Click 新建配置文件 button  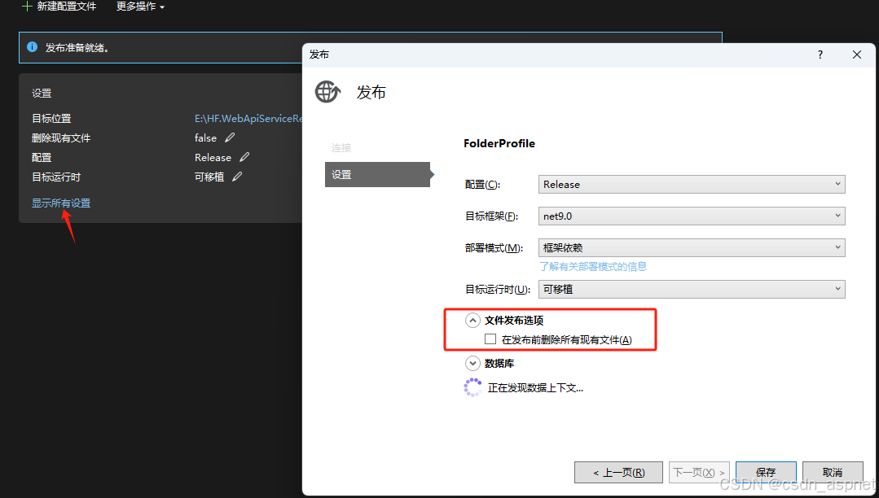pos(59,7)
